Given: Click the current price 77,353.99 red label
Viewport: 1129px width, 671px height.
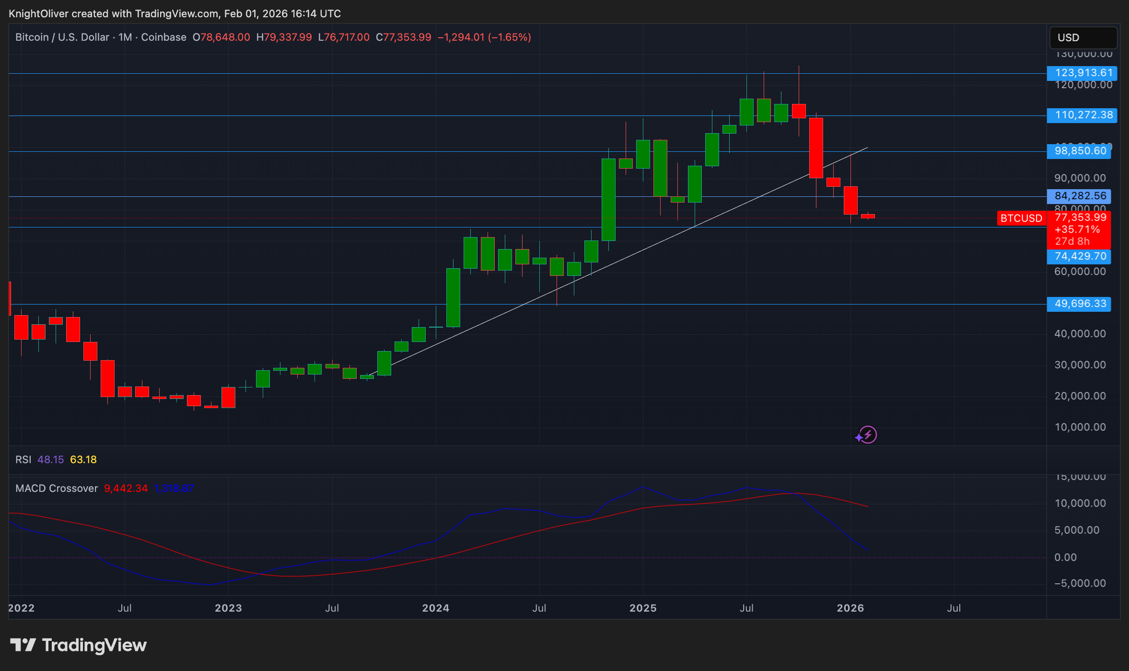Looking at the screenshot, I should 1081,218.
